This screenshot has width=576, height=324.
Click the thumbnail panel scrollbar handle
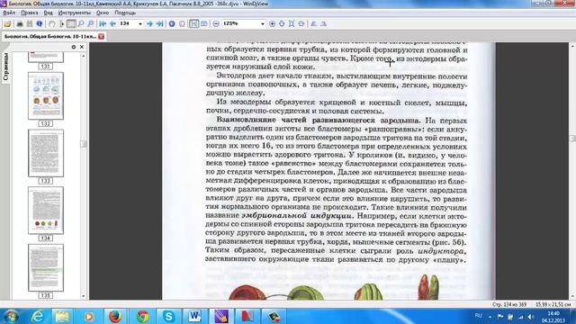[84, 144]
